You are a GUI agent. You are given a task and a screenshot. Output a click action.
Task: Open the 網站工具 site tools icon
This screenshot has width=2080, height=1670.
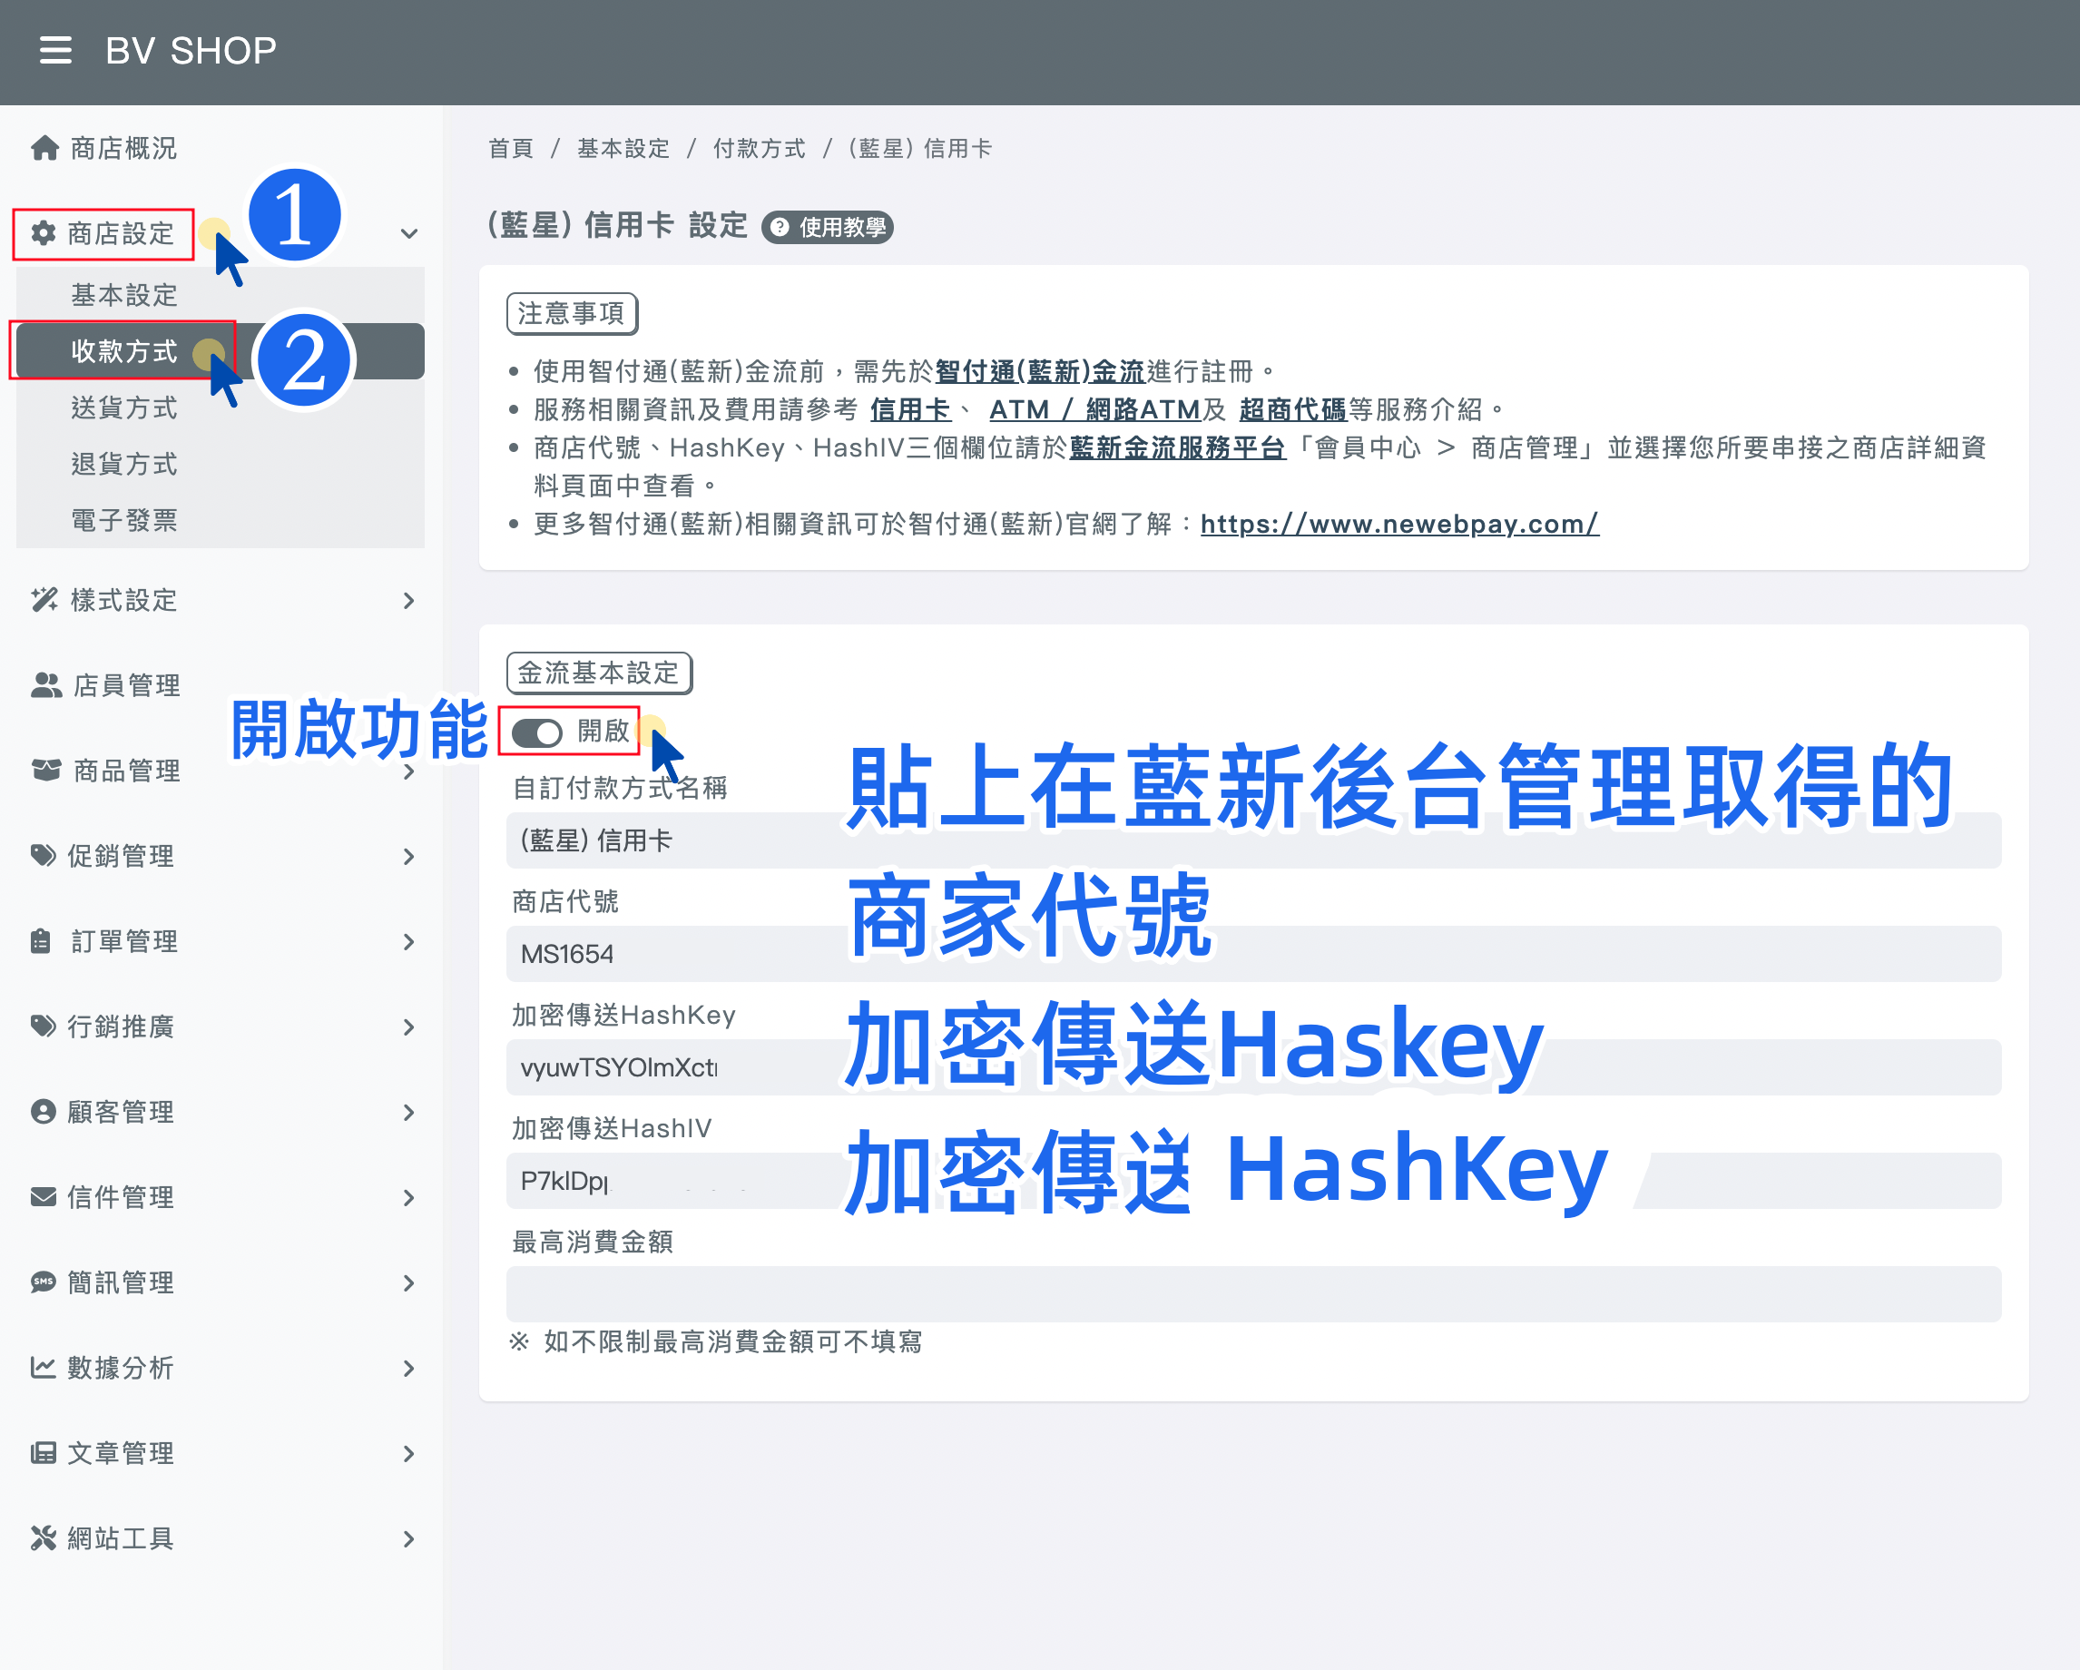tap(44, 1537)
